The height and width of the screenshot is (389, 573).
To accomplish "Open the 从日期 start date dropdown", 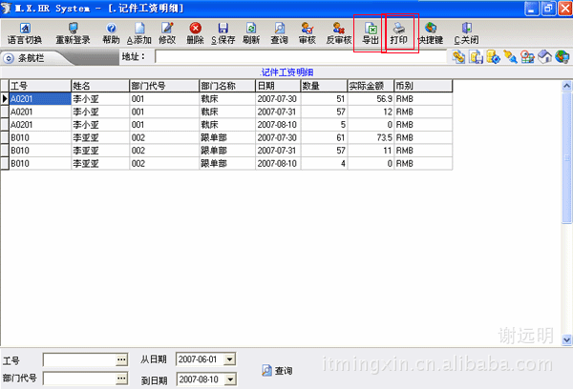I will tap(230, 359).
